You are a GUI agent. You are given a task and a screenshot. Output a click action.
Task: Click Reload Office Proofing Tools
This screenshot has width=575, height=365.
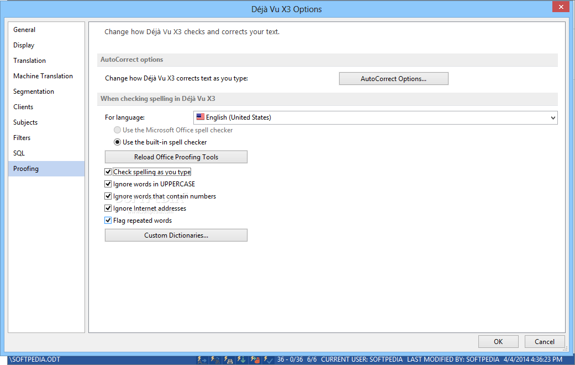coord(176,157)
